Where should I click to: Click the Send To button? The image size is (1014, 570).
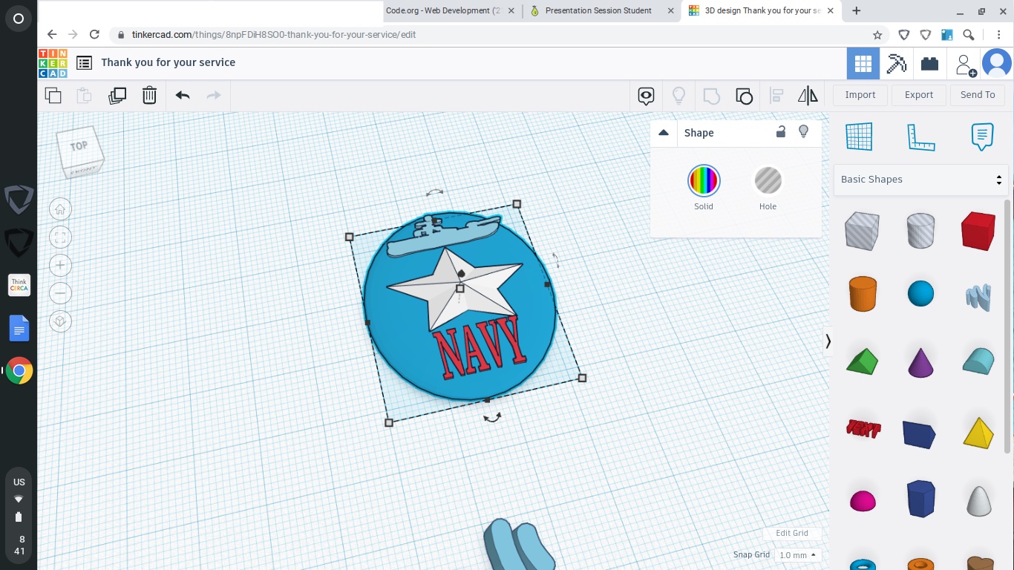pos(978,95)
